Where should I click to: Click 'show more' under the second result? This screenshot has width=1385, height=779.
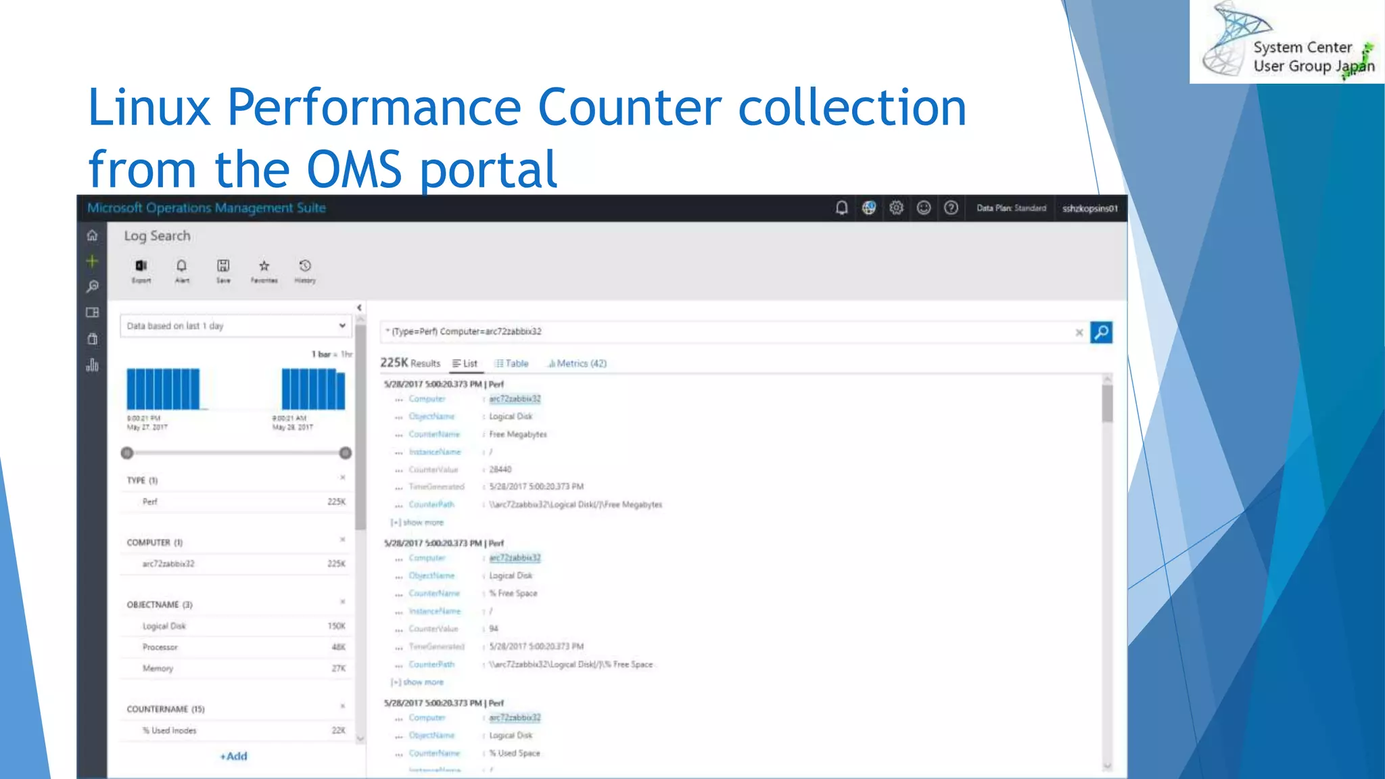tap(418, 682)
